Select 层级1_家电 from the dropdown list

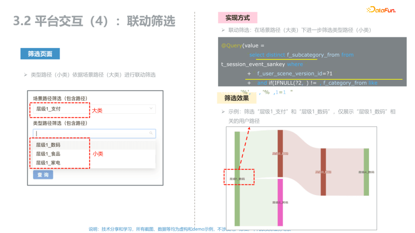[48, 163]
